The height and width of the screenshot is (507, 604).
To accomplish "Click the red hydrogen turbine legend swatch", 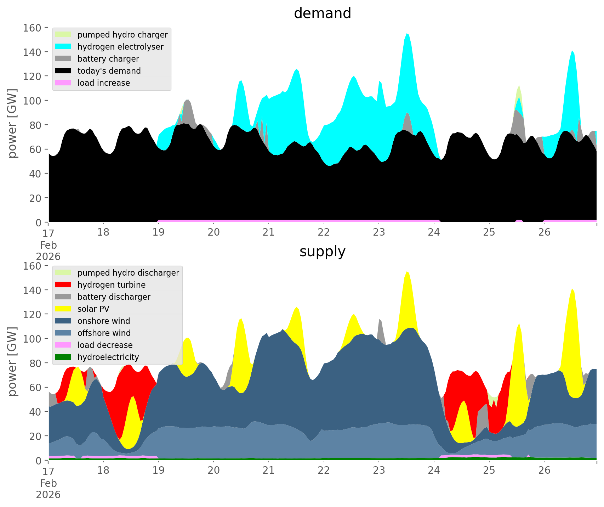I will tap(64, 285).
